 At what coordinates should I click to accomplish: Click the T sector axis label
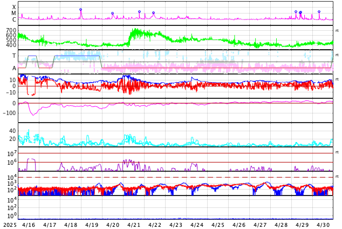click(14, 56)
